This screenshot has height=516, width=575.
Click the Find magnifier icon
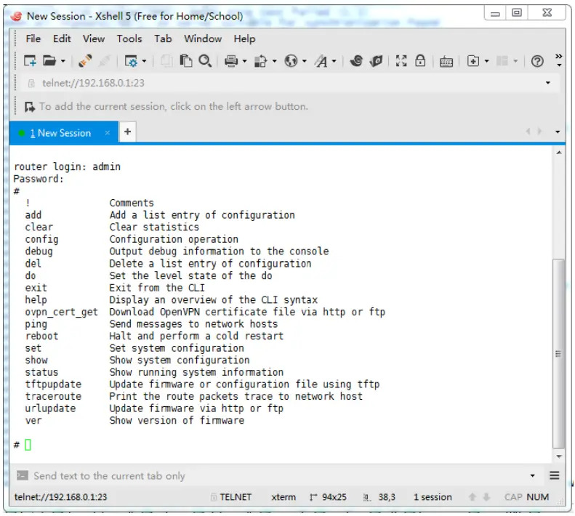205,62
